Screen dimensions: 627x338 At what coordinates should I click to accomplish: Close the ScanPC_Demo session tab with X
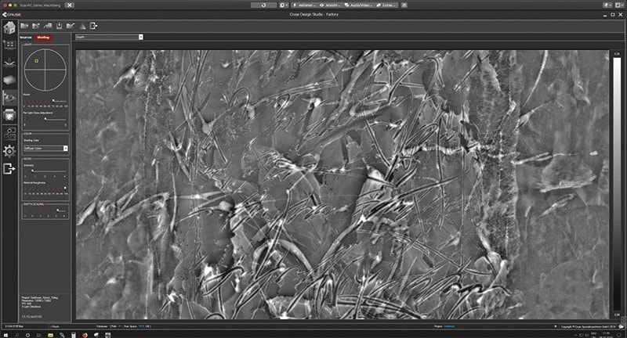(x=69, y=5)
